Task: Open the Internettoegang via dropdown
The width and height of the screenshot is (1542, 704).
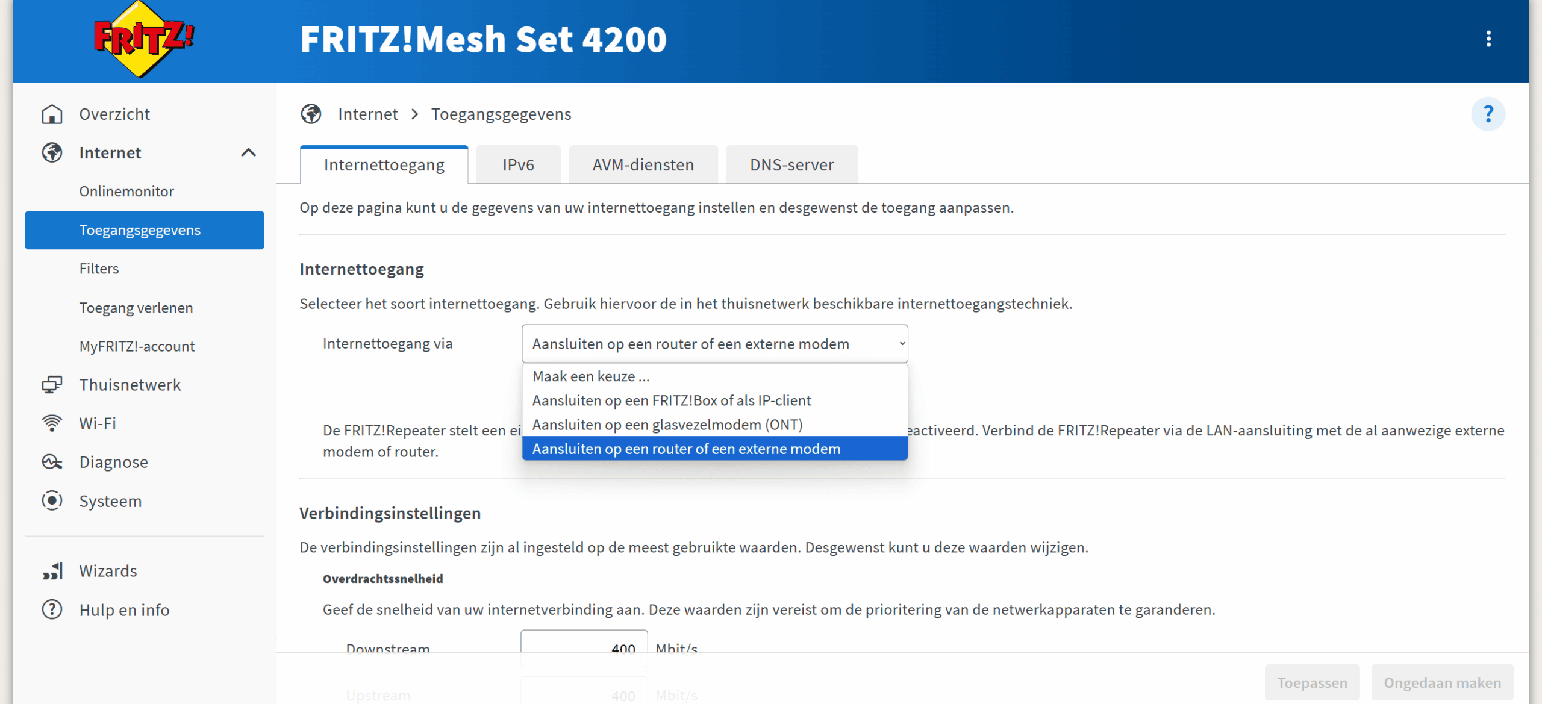Action: [x=714, y=344]
